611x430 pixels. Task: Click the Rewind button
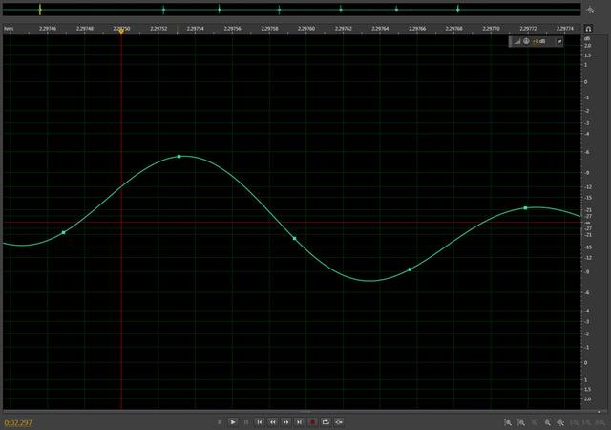tap(273, 421)
